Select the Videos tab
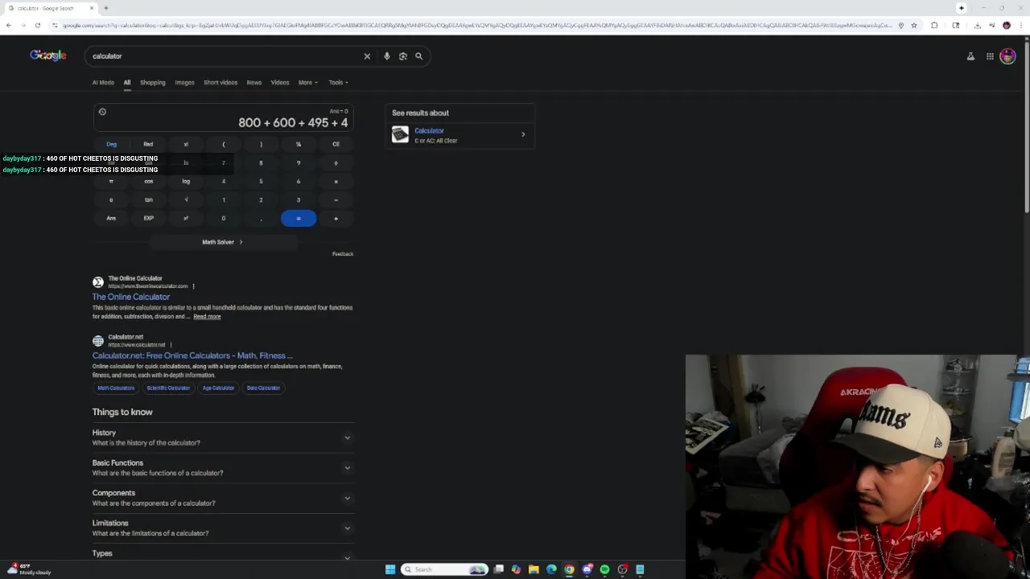Viewport: 1030px width, 579px height. point(280,82)
